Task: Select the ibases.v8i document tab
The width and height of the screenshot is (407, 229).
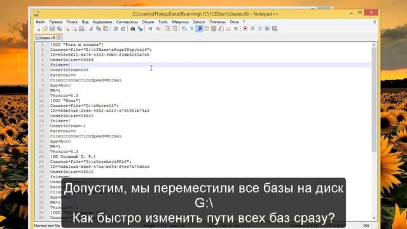Action: point(48,38)
